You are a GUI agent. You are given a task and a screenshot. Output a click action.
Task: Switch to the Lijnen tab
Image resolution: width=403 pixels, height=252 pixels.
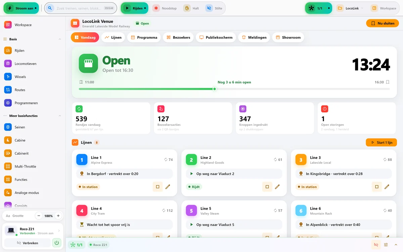[113, 37]
